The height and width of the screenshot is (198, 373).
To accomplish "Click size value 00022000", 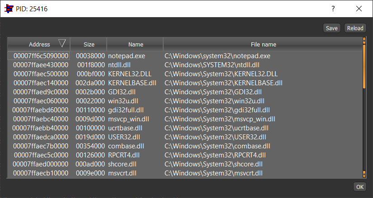I will (x=90, y=101).
